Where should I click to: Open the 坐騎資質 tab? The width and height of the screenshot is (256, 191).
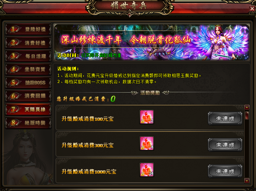(x=28, y=69)
